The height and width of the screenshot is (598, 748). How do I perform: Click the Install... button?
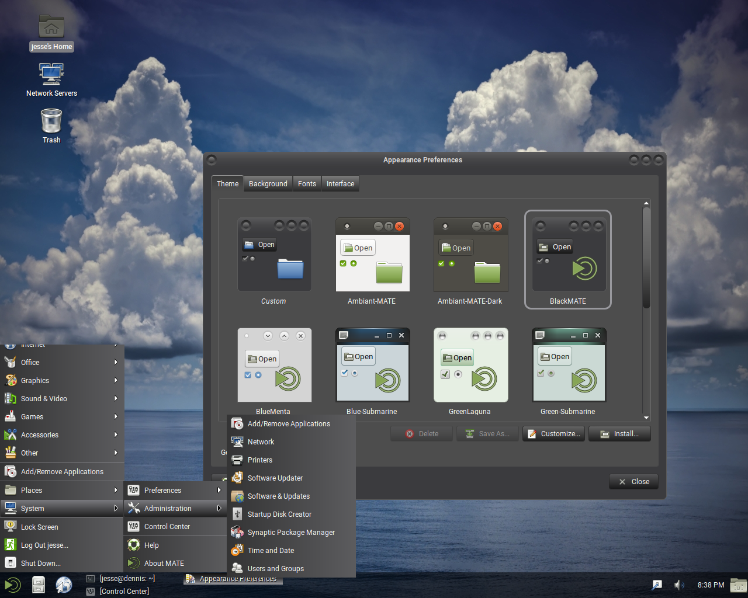(x=619, y=433)
